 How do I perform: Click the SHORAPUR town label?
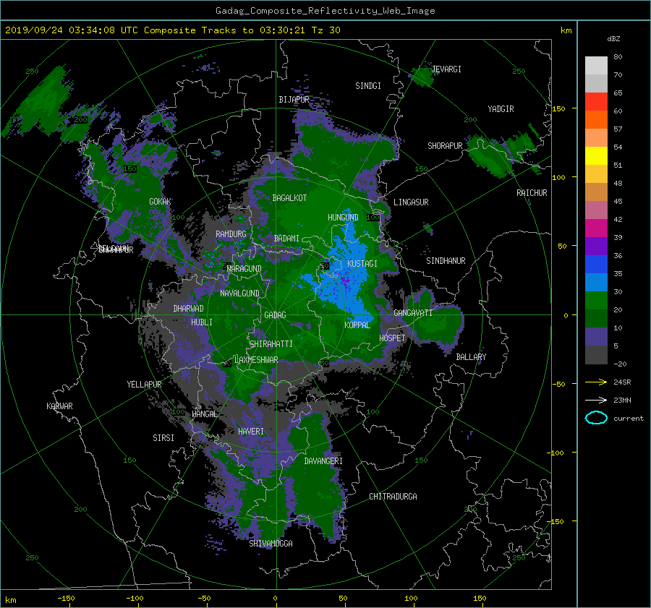(445, 146)
